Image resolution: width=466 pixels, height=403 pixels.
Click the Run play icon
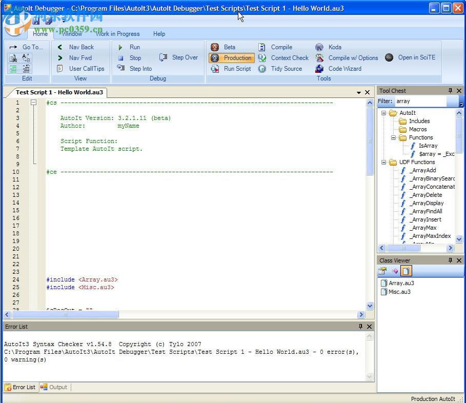121,47
